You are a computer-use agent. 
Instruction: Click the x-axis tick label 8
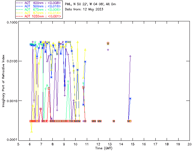(53, 144)
